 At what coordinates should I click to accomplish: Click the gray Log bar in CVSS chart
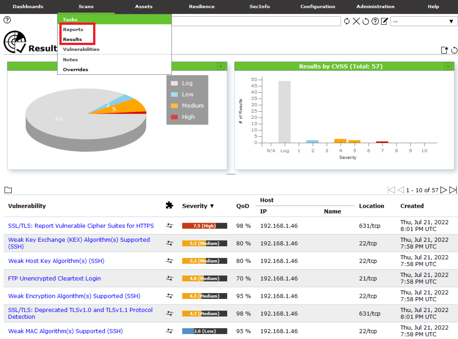pyautogui.click(x=284, y=112)
